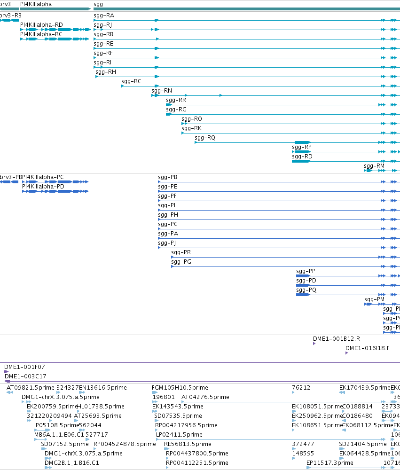Select EST EN13616.5prime label
400x470 pixels.
[103, 388]
